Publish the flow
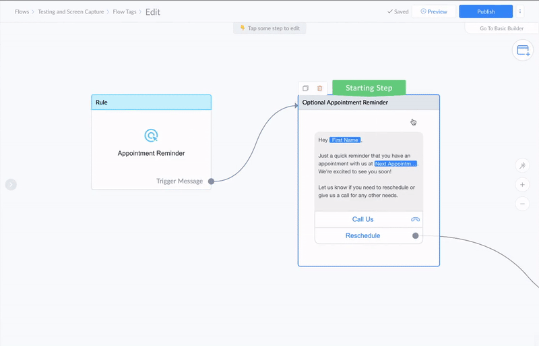The height and width of the screenshot is (346, 539). (486, 11)
